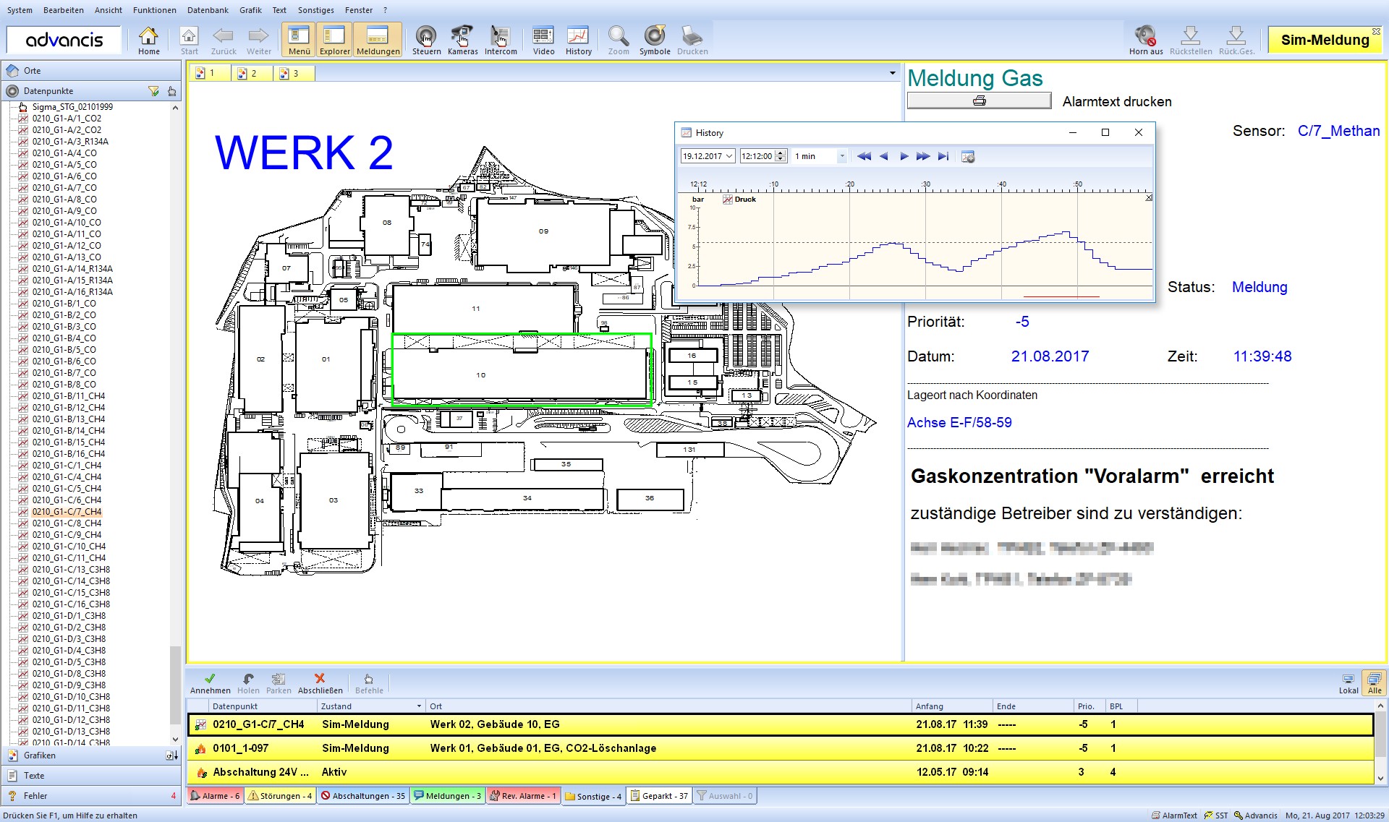This screenshot has height=822, width=1389.
Task: Open the Symbole tool
Action: tap(655, 40)
